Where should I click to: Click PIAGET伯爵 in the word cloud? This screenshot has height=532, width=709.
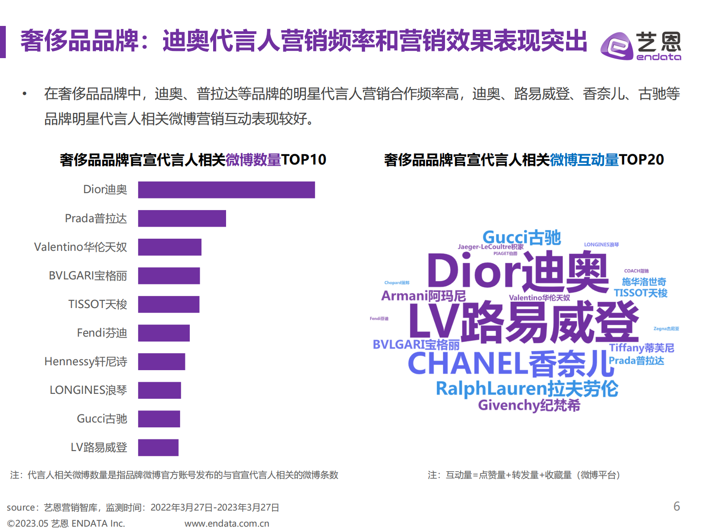point(505,253)
